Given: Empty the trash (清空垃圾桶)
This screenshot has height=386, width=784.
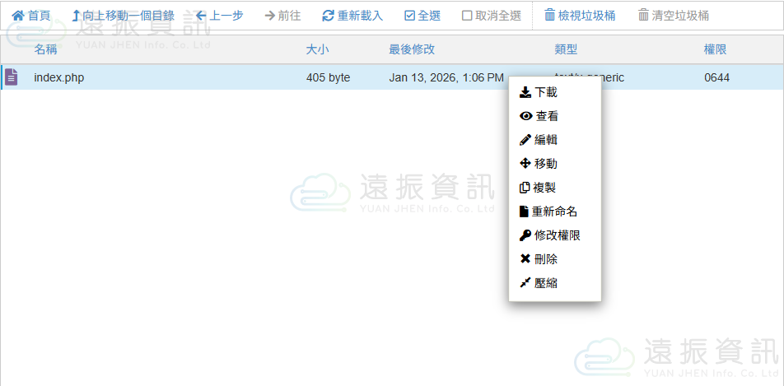Looking at the screenshot, I should coord(673,16).
